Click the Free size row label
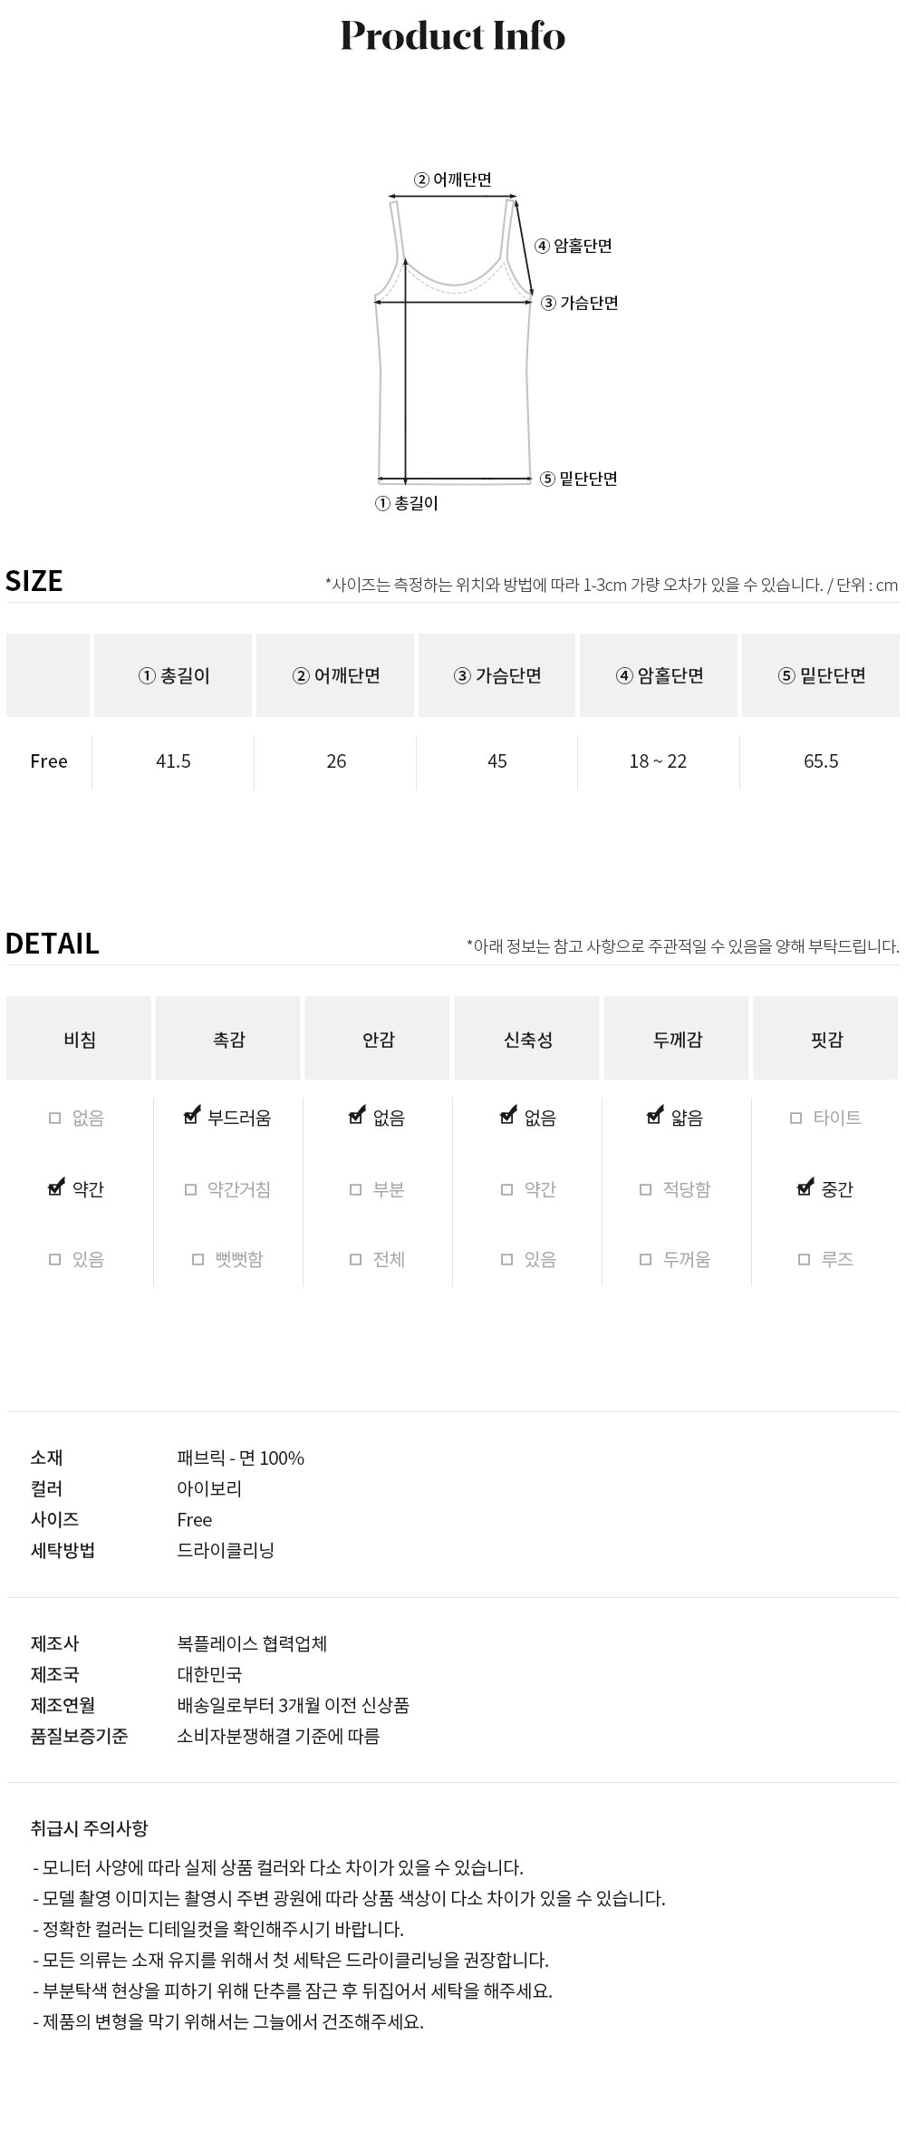The height and width of the screenshot is (2131, 906). (49, 761)
